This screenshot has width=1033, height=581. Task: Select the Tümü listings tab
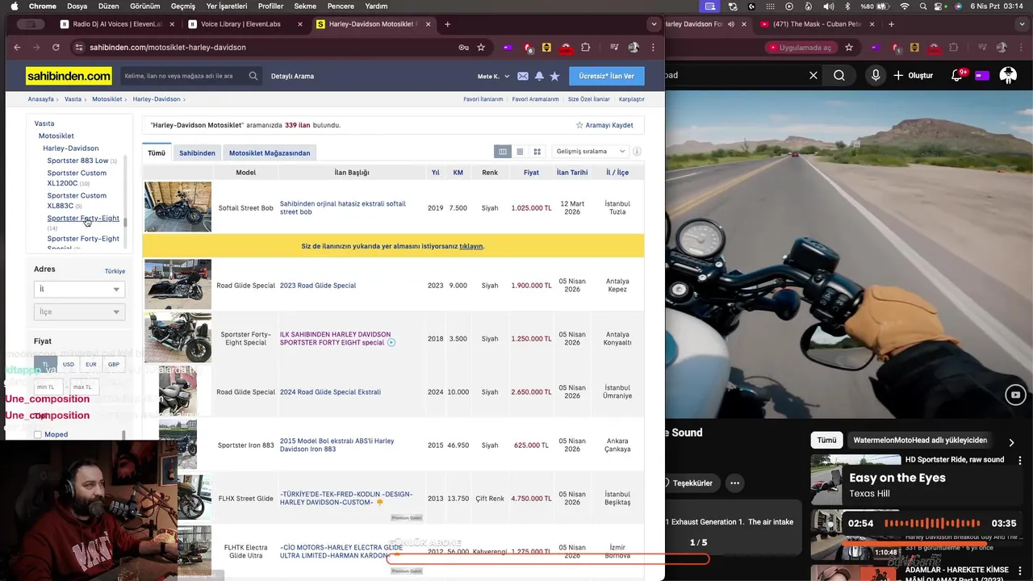pyautogui.click(x=157, y=153)
